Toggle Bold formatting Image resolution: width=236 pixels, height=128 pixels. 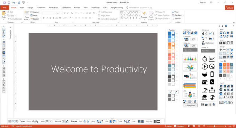tap(44, 18)
